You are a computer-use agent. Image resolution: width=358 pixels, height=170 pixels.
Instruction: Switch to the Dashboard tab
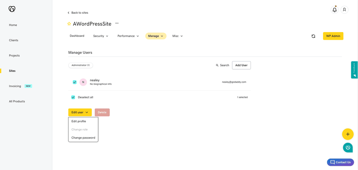[x=77, y=36]
